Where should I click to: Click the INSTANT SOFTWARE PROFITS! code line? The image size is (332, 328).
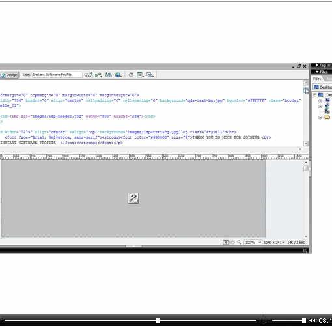[x=62, y=143]
